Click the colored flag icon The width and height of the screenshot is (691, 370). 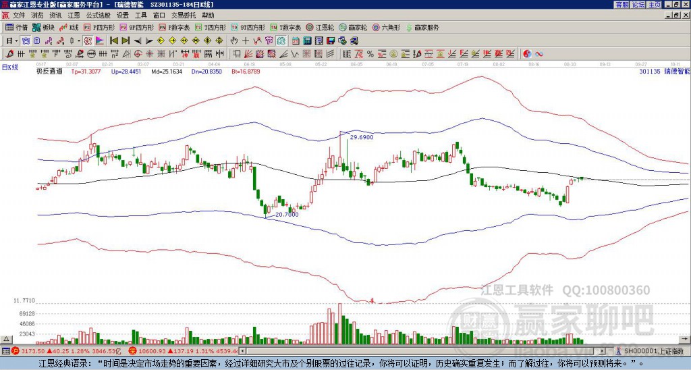click(100, 41)
